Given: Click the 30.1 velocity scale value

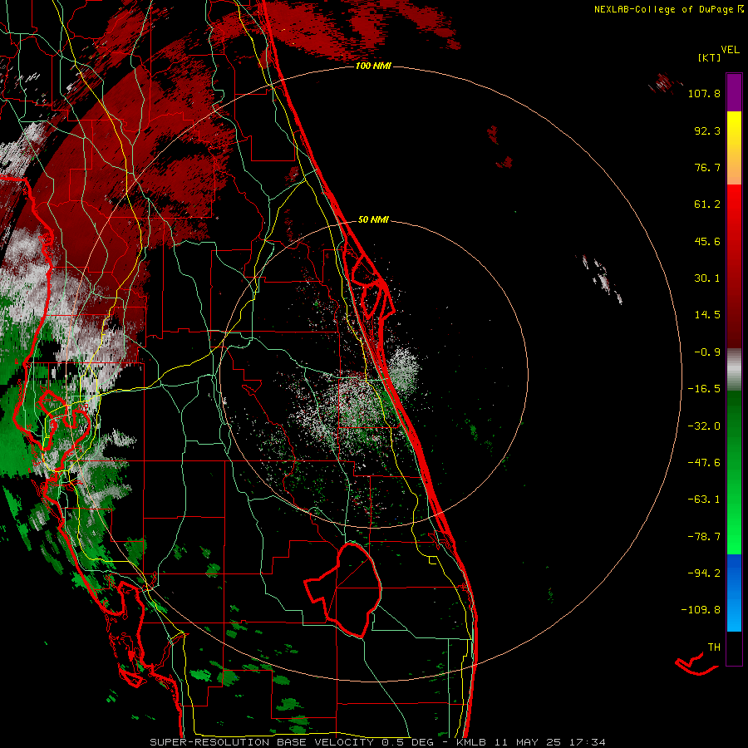Looking at the screenshot, I should [707, 278].
